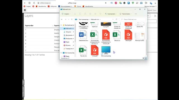Refresh the Explorer folder view
This screenshot has height=100, width=179.
pyautogui.click(x=116, y=19)
